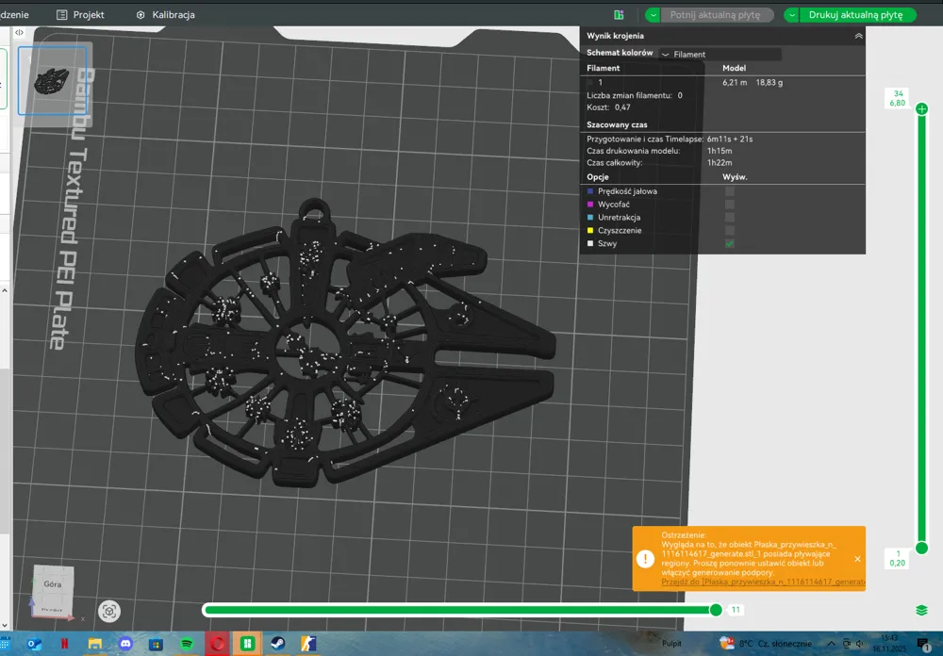The image size is (943, 656).
Task: Click the sidebar collapse arrows icon
Action: pyautogui.click(x=19, y=32)
